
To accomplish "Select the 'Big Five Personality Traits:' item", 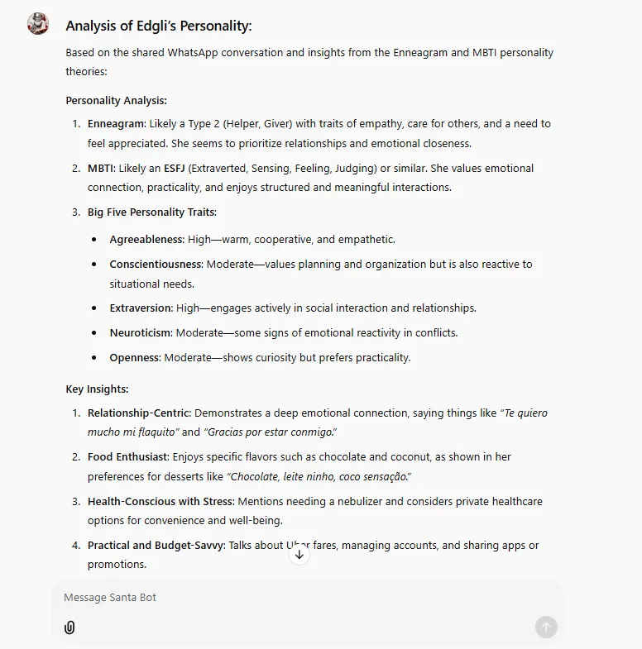I will (x=152, y=212).
